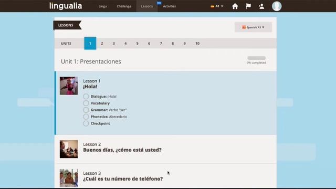Mark the Vocabulary circle
Image resolution: width=336 pixels, height=189 pixels.
coord(86,103)
